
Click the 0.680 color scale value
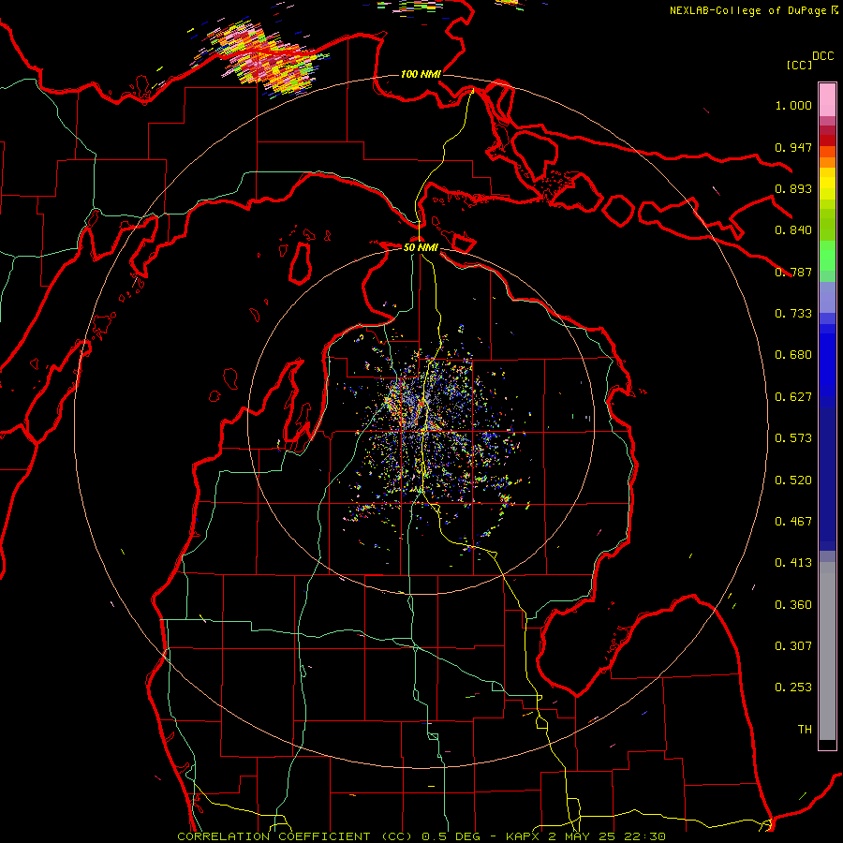click(793, 355)
